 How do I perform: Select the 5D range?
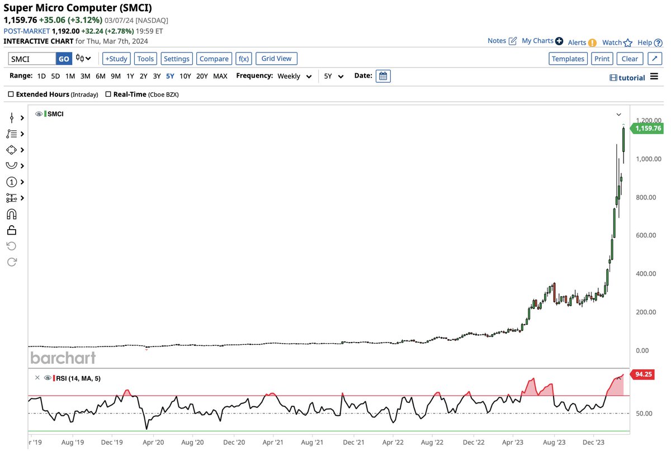(55, 76)
